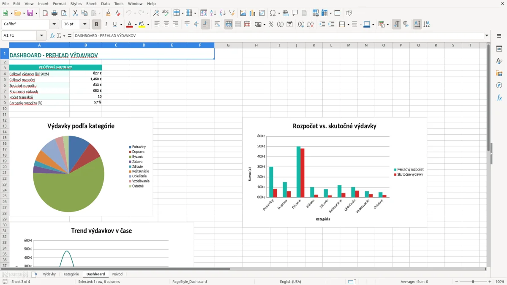Open the Sheet menu

91,3
